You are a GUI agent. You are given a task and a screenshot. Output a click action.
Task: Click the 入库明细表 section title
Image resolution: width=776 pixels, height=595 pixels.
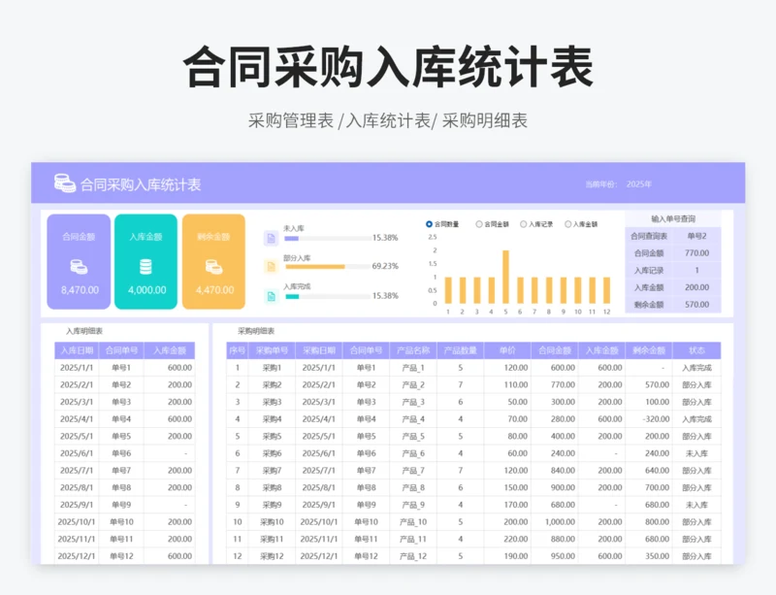pos(84,331)
